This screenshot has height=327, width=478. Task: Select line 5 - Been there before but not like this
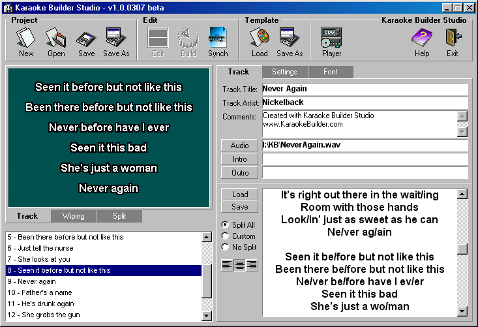[x=104, y=237]
